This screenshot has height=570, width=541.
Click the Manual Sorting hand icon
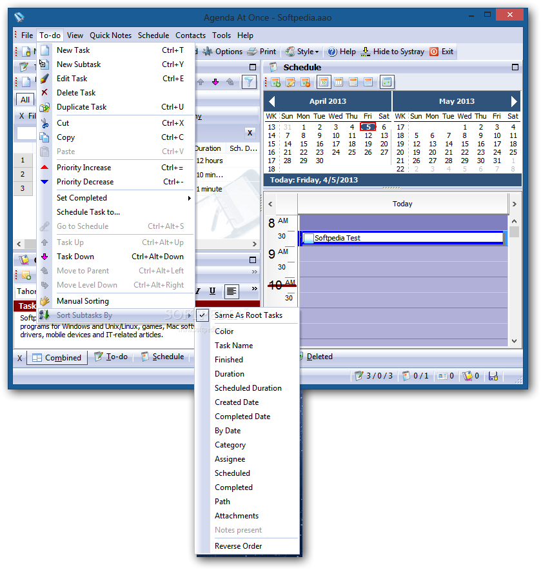point(44,301)
